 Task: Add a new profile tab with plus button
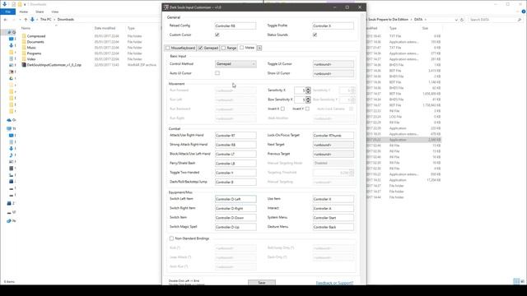[259, 48]
